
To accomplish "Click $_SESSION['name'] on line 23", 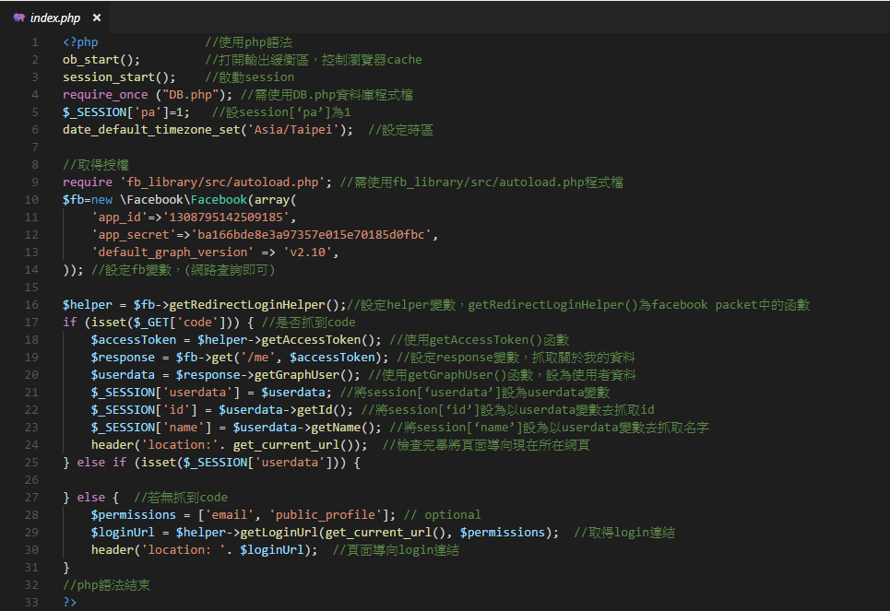I will click(x=151, y=428).
